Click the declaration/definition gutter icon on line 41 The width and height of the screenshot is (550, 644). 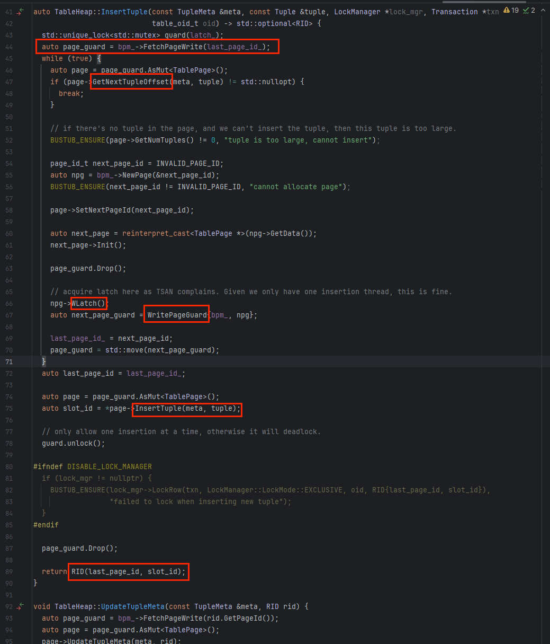tap(21, 11)
